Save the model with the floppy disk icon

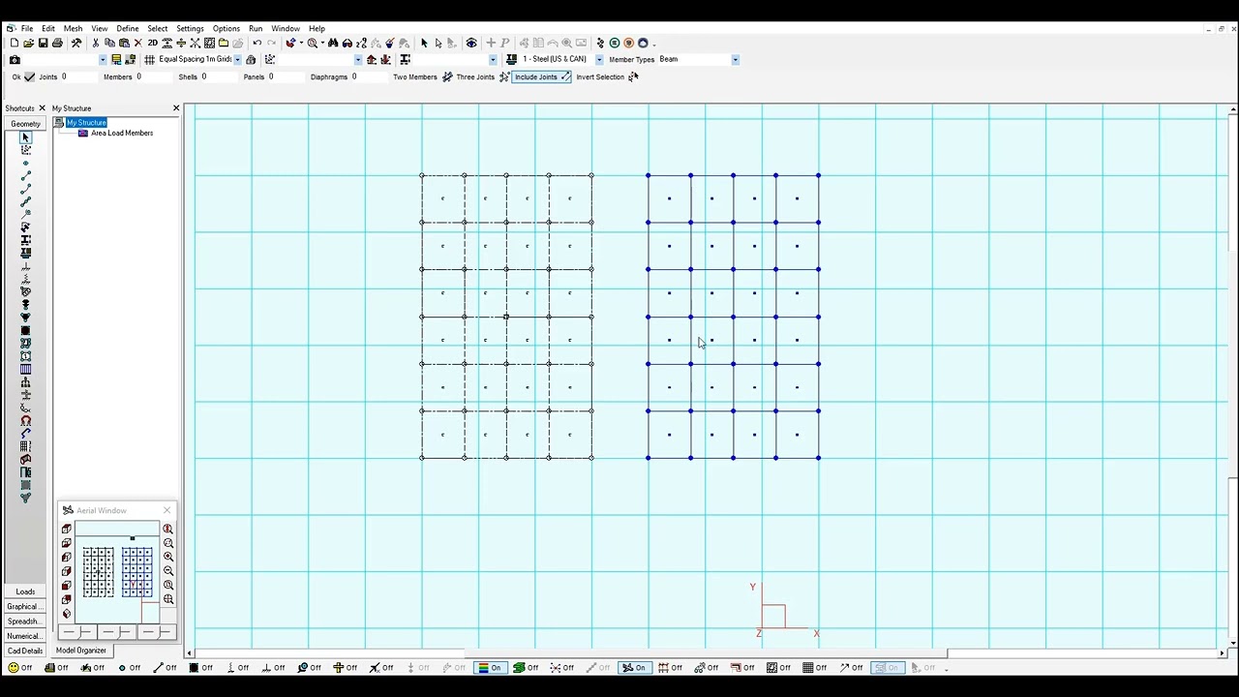[x=43, y=43]
